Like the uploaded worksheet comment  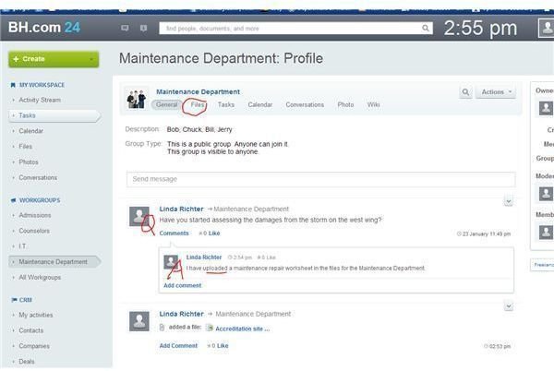pyautogui.click(x=271, y=257)
